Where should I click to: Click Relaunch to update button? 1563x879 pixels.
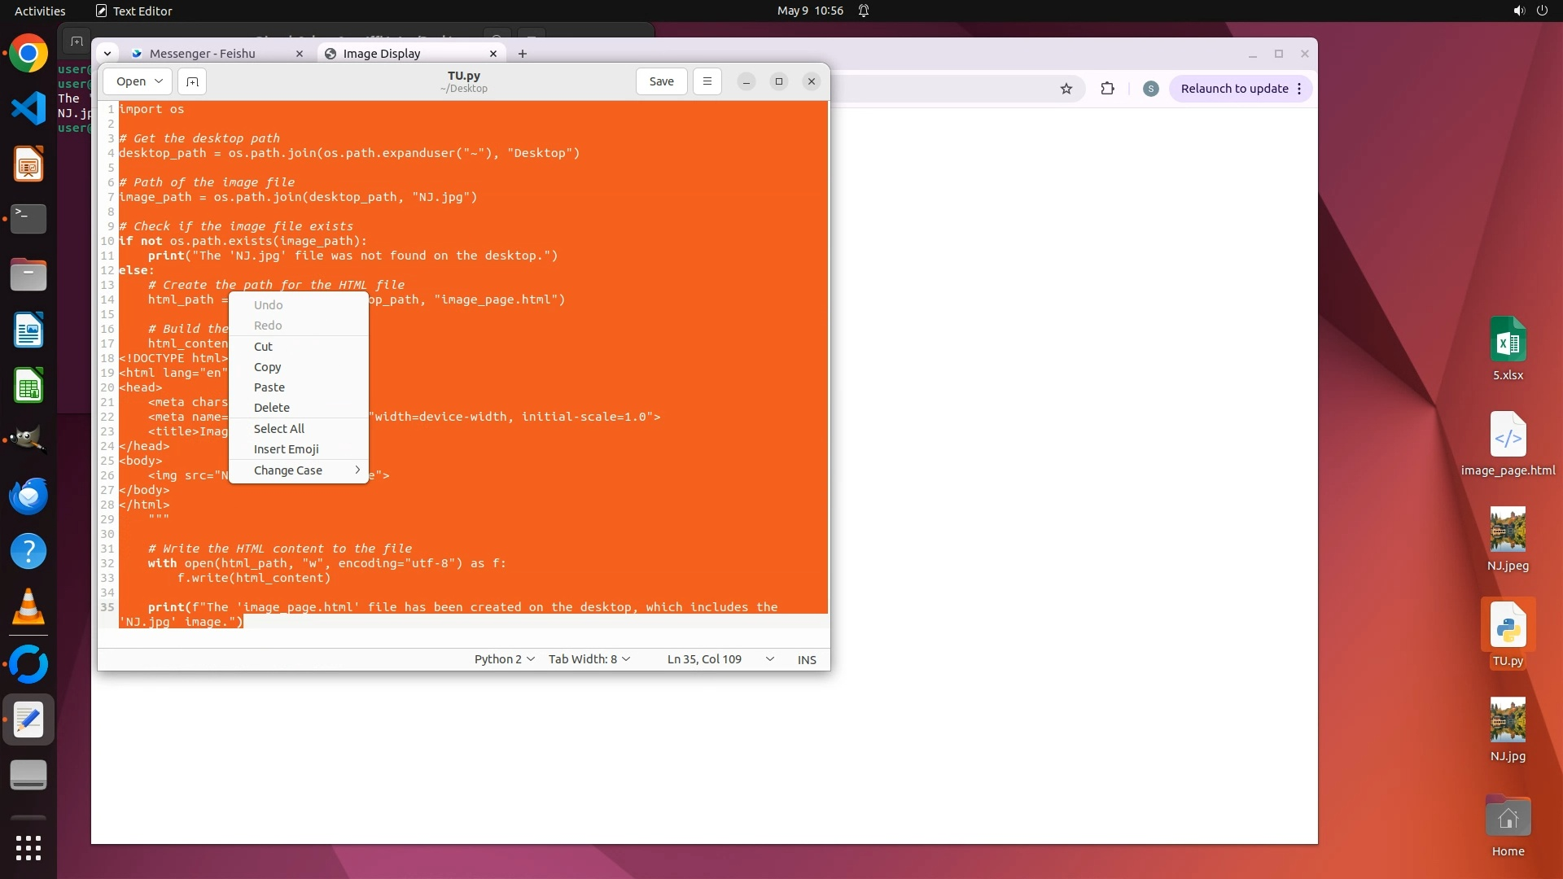pyautogui.click(x=1234, y=89)
